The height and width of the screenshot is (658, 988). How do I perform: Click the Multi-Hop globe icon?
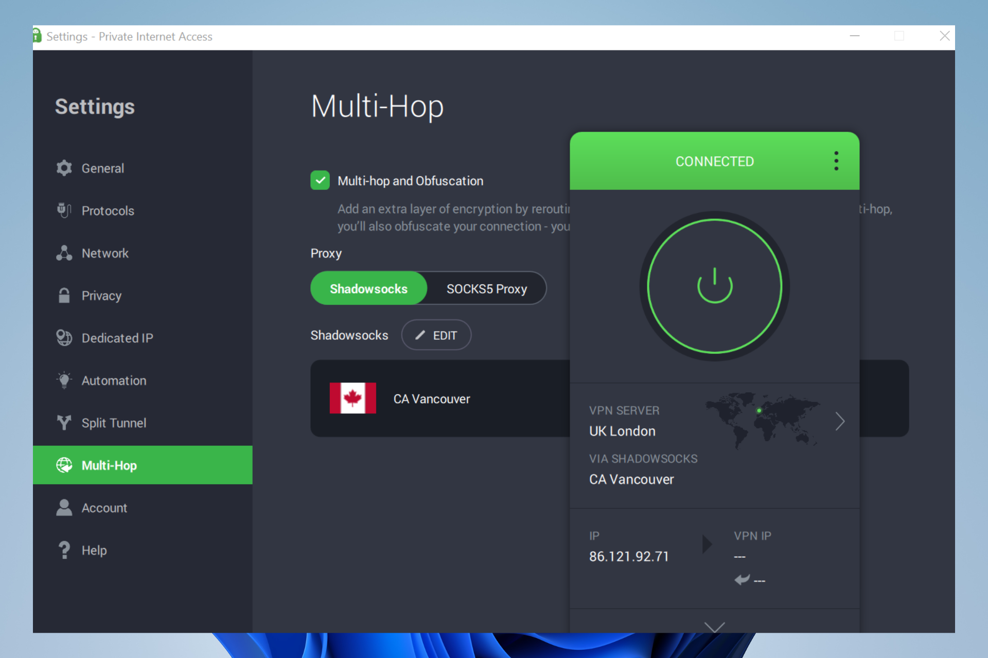tap(64, 465)
